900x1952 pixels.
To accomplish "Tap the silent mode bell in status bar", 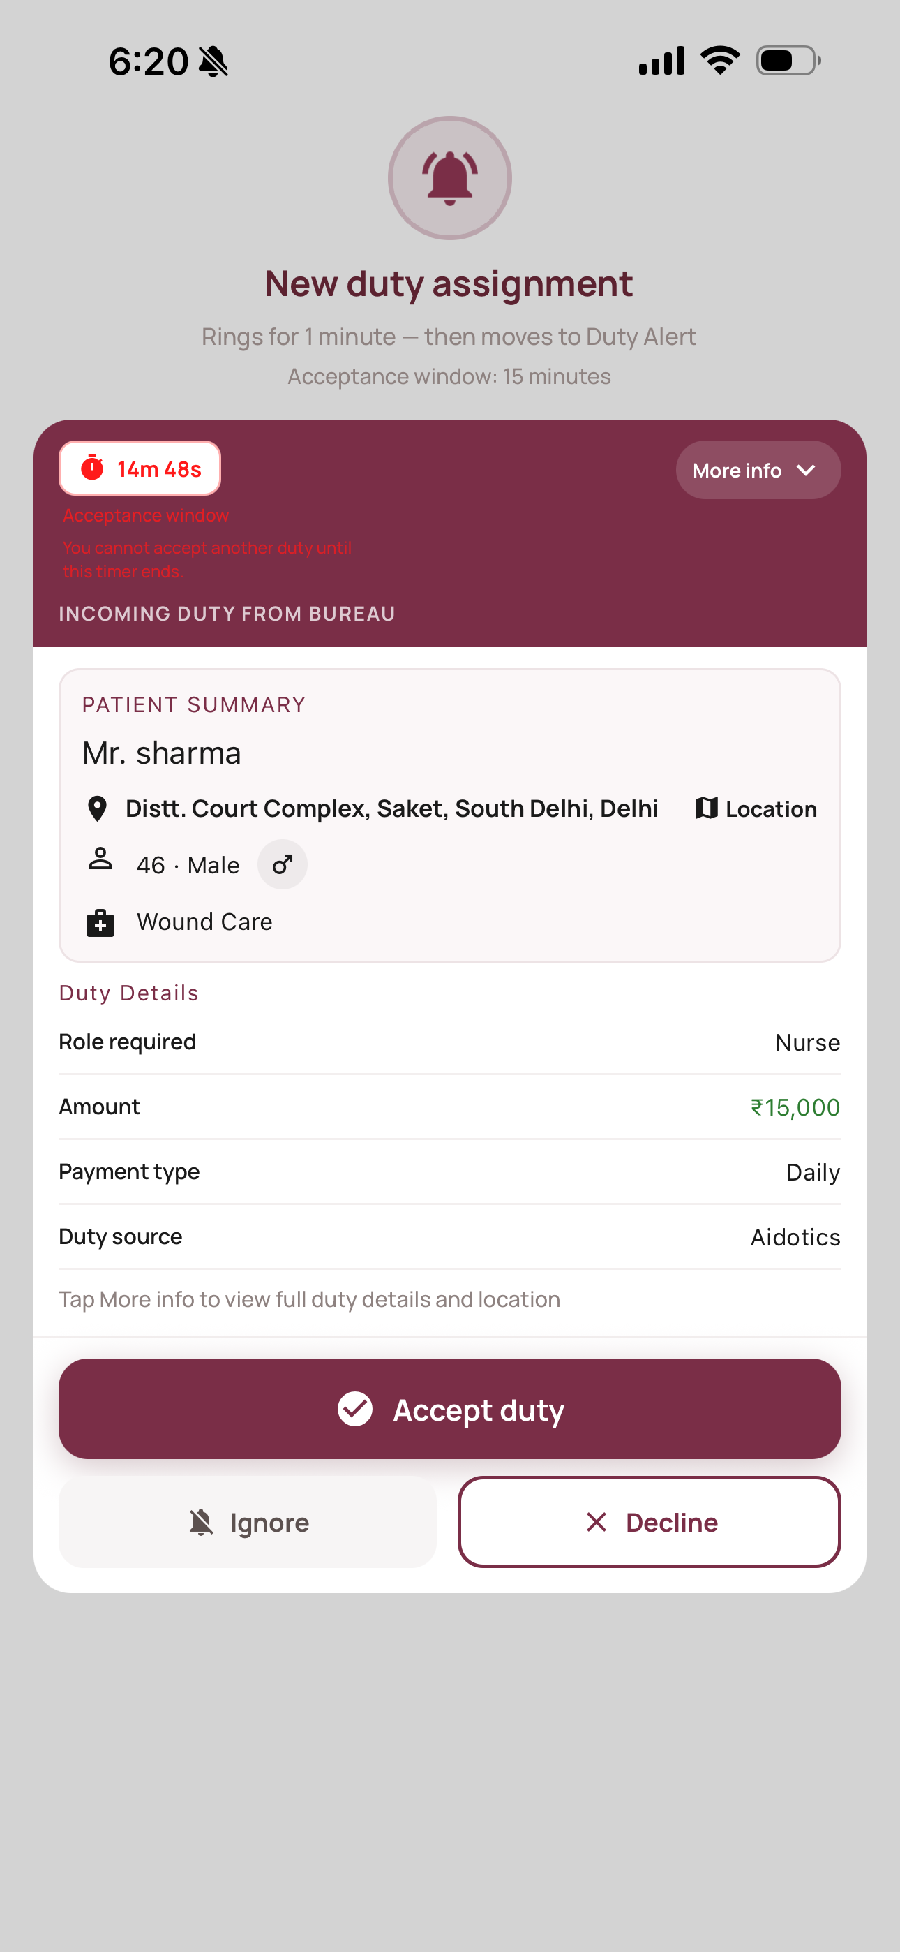I will pyautogui.click(x=213, y=61).
